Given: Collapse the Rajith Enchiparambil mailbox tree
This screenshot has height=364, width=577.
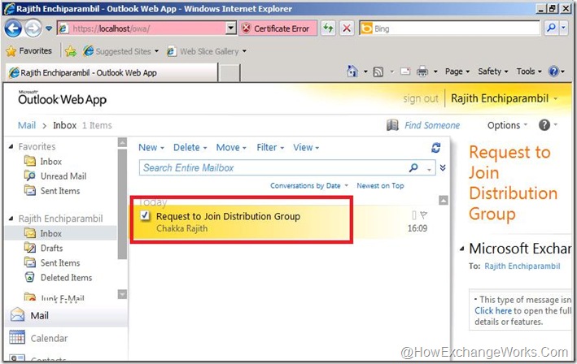Looking at the screenshot, I should pos(11,219).
